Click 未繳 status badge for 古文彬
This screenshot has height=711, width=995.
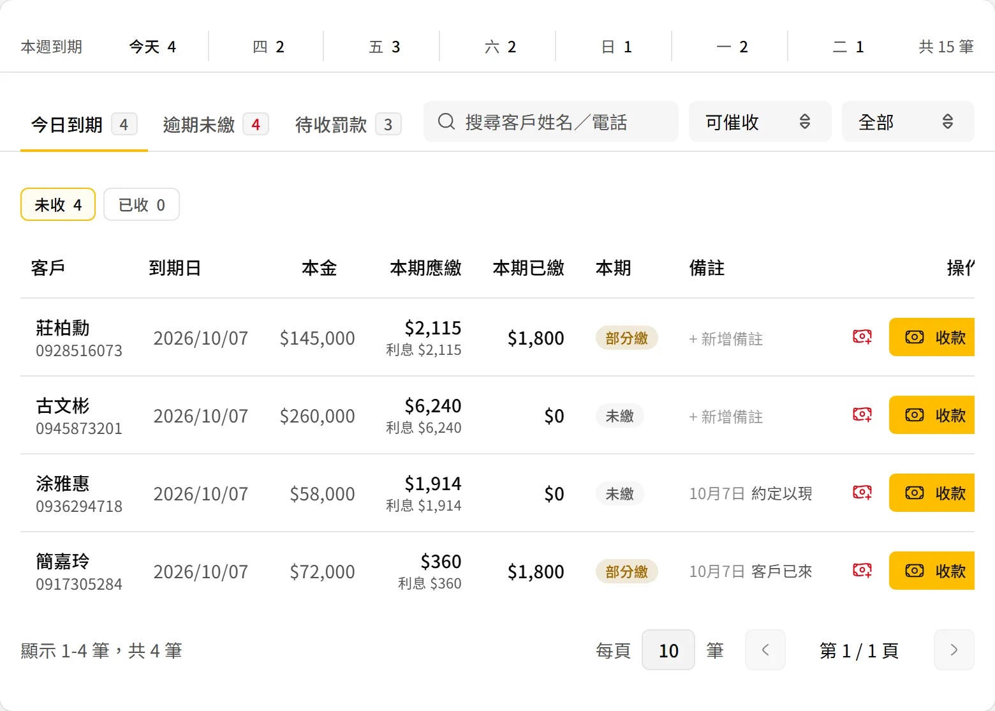click(620, 415)
